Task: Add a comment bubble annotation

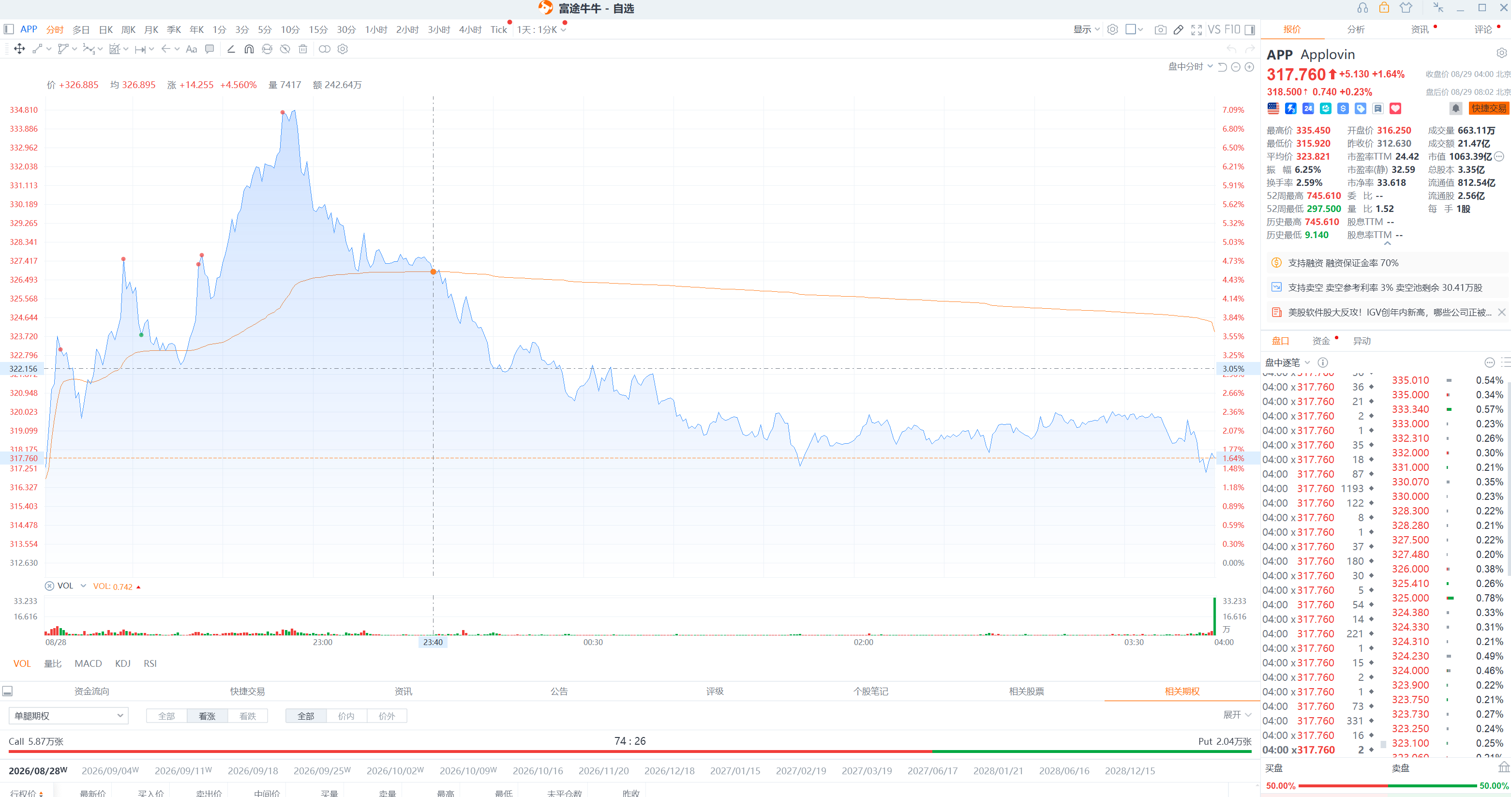Action: pos(209,49)
